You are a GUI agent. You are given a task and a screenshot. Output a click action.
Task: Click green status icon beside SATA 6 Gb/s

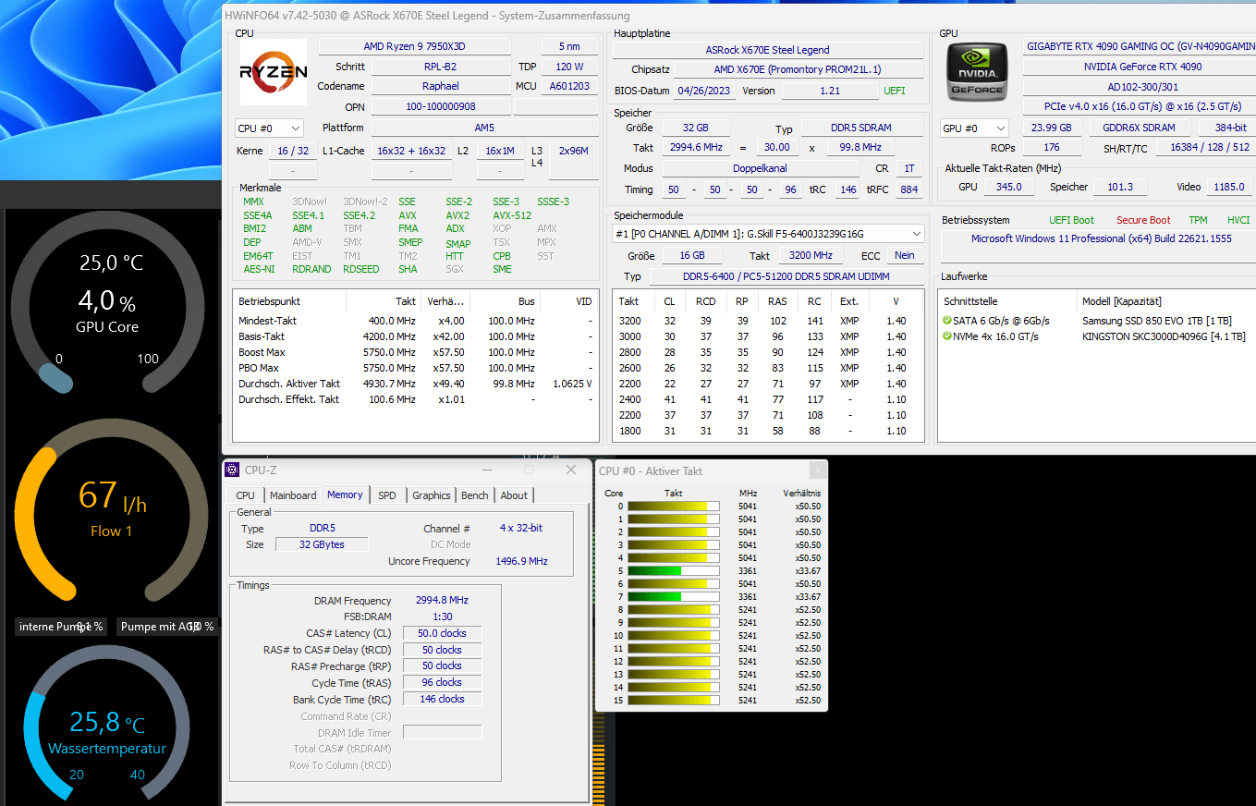click(x=946, y=321)
